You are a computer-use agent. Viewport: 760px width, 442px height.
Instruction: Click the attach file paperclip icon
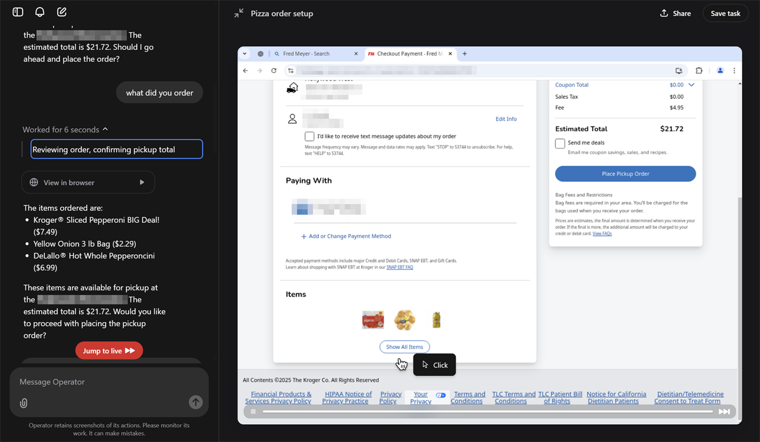pos(24,403)
